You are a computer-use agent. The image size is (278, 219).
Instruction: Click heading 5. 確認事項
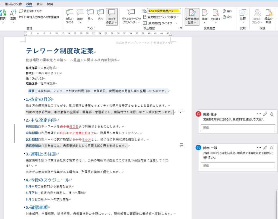(x=37, y=207)
